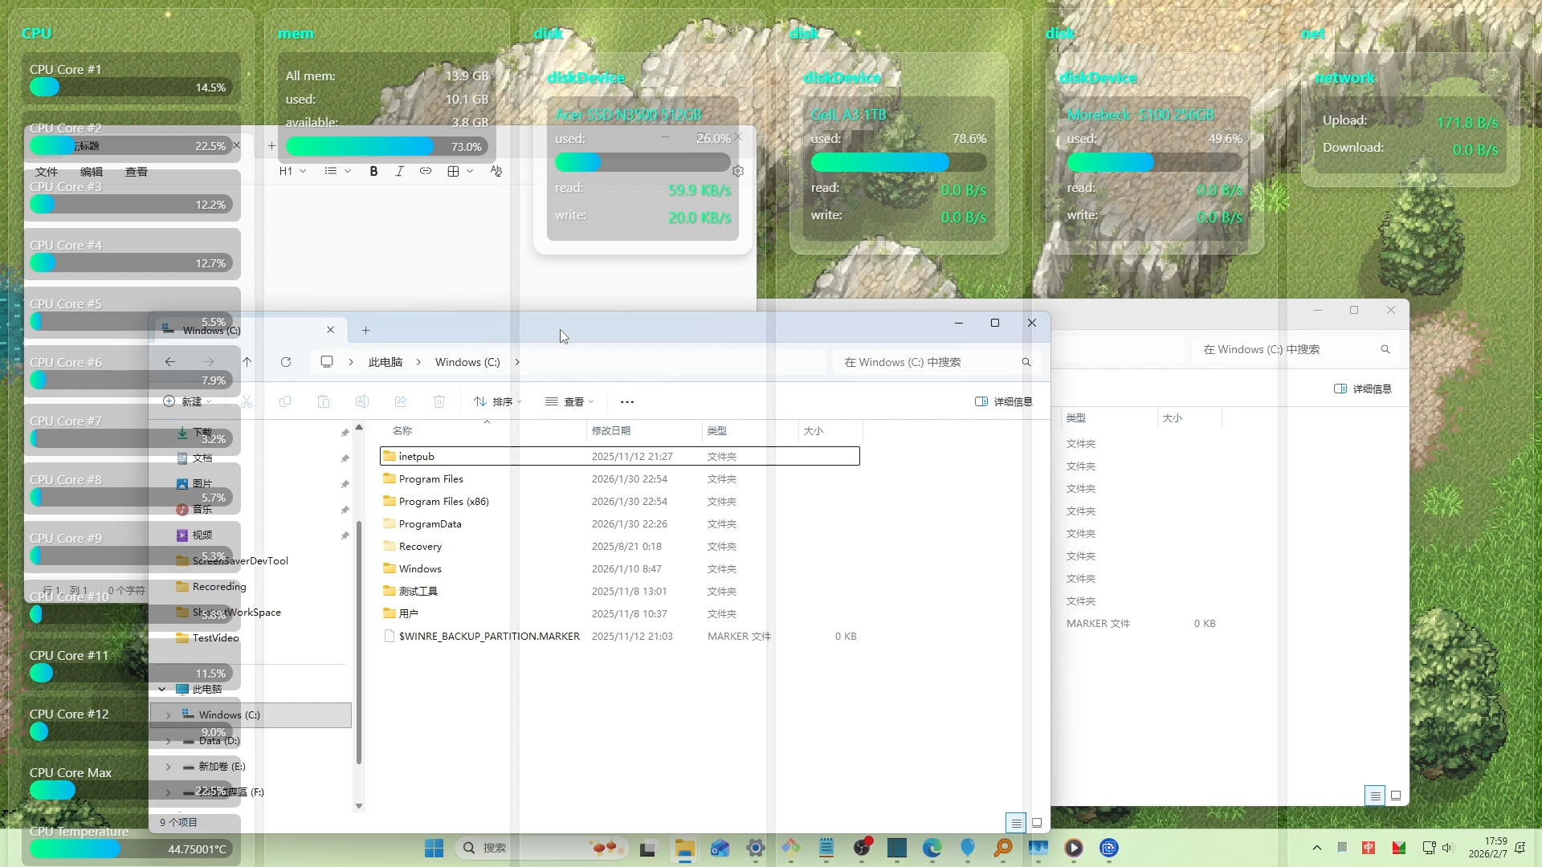1542x867 pixels.
Task: Enable large icon view in search results window
Action: (1397, 795)
